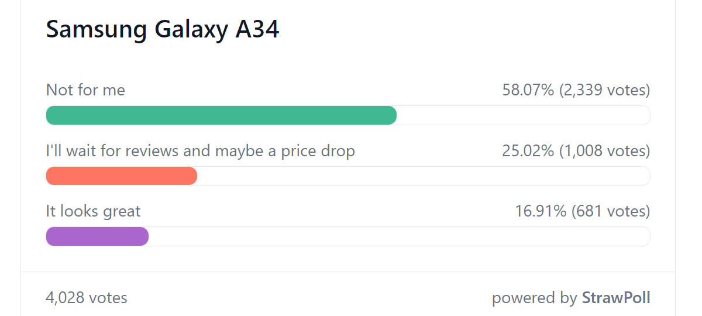Select the Not for me option label

pos(85,90)
